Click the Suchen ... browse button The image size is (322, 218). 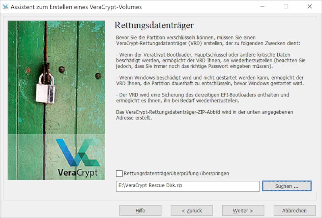pos(287,186)
